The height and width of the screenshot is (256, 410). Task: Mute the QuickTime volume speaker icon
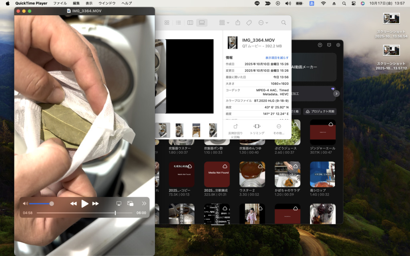coord(25,204)
